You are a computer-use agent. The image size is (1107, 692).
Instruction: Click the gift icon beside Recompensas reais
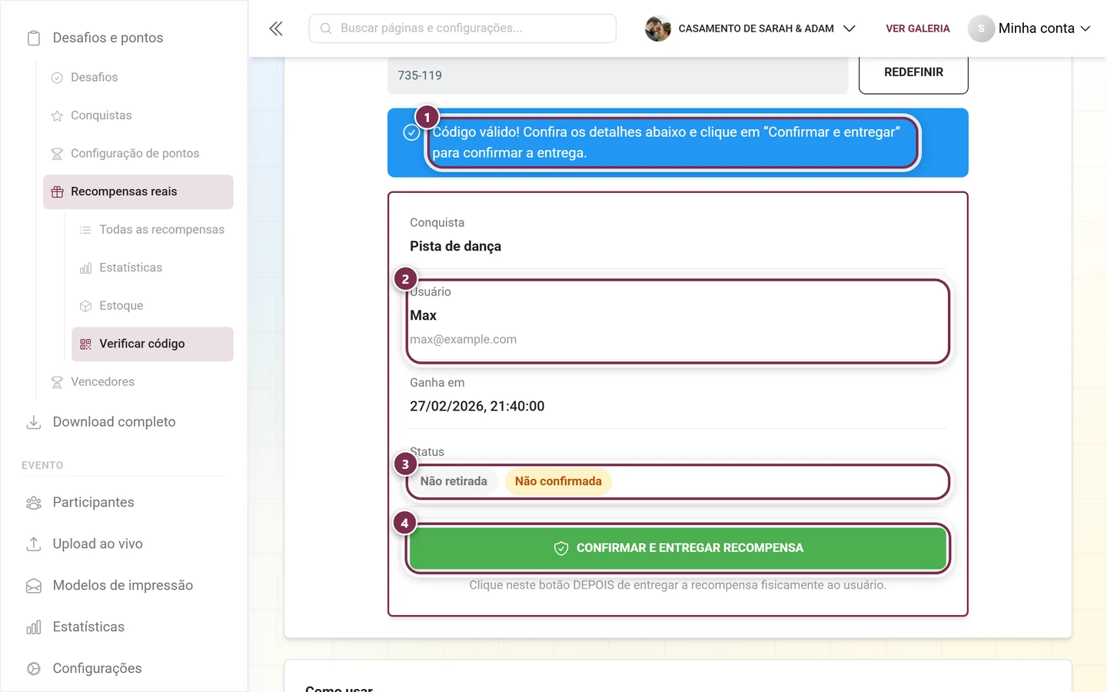(x=57, y=191)
